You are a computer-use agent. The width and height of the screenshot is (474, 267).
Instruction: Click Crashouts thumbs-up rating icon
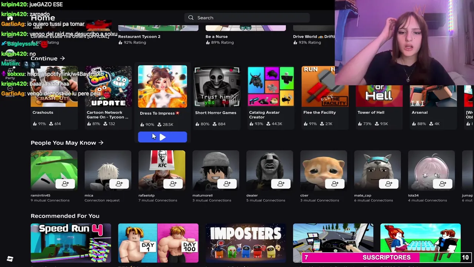(x=35, y=124)
